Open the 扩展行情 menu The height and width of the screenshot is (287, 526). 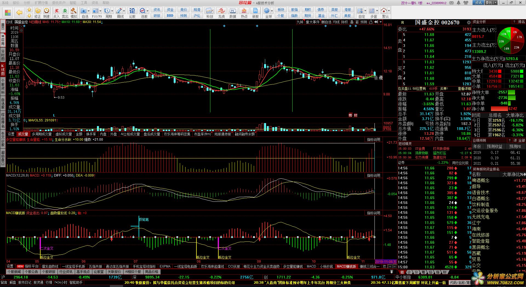41,3
